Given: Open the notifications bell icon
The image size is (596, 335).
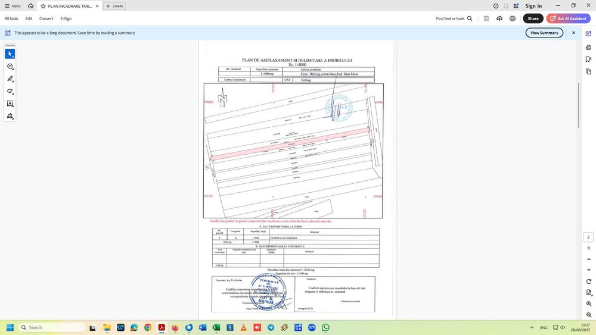Looking at the screenshot, I should [506, 6].
